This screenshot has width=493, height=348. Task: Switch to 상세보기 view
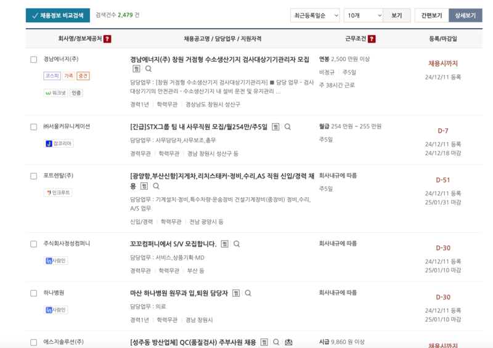[465, 15]
